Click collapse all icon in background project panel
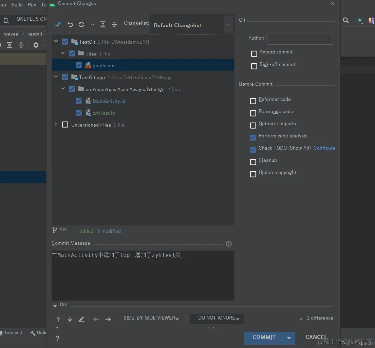This screenshot has height=348, width=375. pos(21,45)
